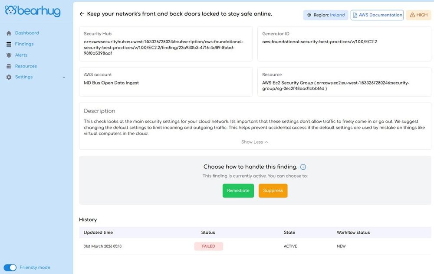The image size is (434, 274).
Task: Click the Alerts bell icon
Action: (9, 55)
